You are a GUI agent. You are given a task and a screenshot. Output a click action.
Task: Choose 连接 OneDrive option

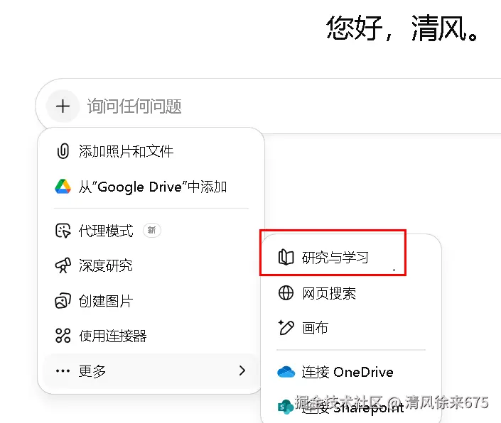point(351,372)
